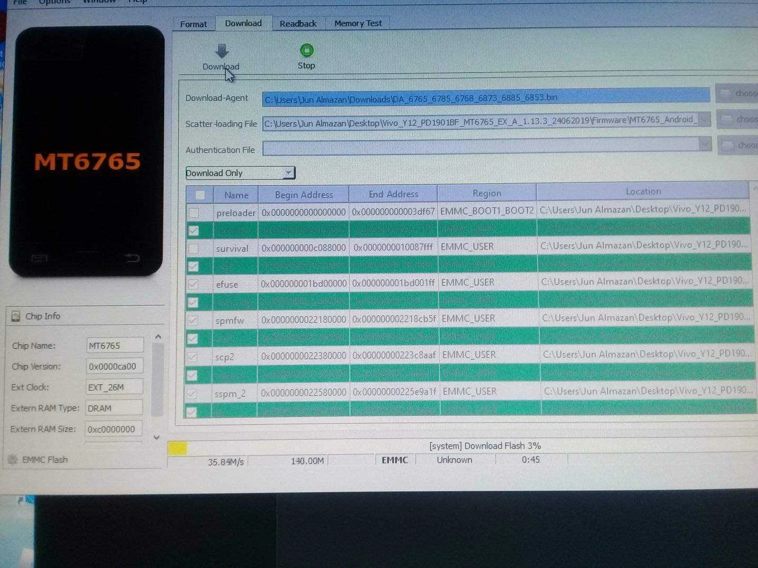This screenshot has height=568, width=758.
Task: Uncheck the green row between scp2 and sspm_2
Action: (192, 376)
